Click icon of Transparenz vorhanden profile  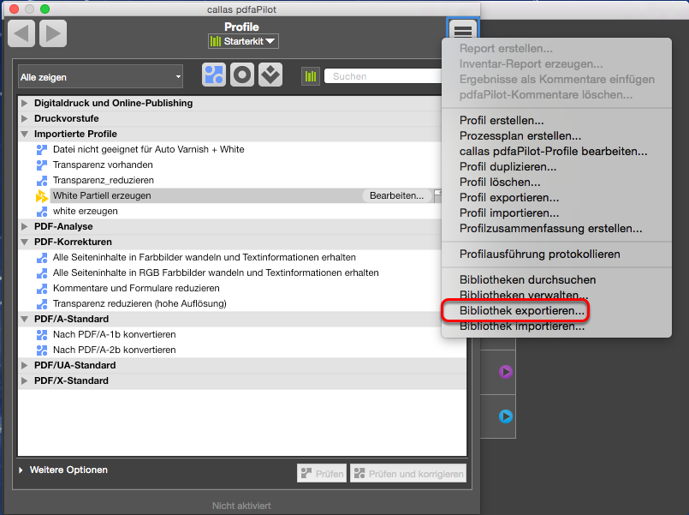pos(42,165)
